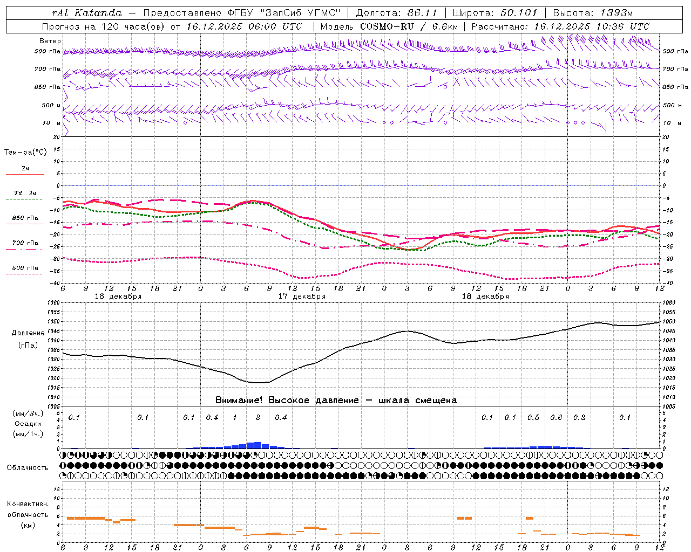This screenshot has height=552, width=691.
Task: Click the 'Td 2м' dew point legend entry
Action: pyautogui.click(x=25, y=193)
